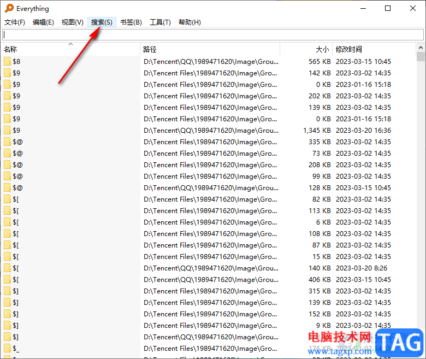
Task: Select the folder icon of the 335 KB $@ row
Action: click(7, 142)
